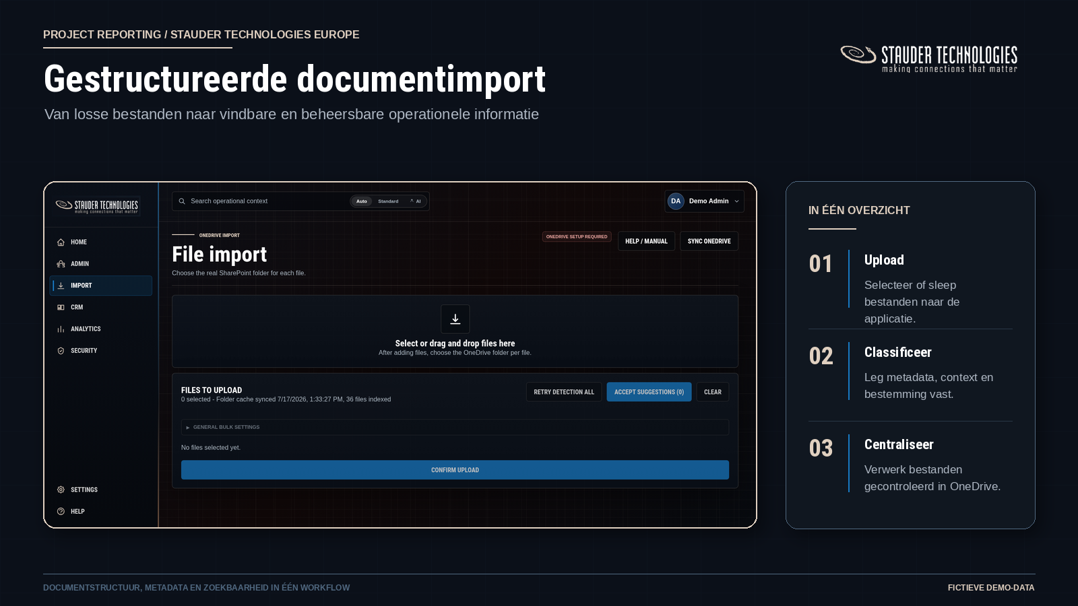
Task: Open the HOME menu label
Action: point(79,242)
